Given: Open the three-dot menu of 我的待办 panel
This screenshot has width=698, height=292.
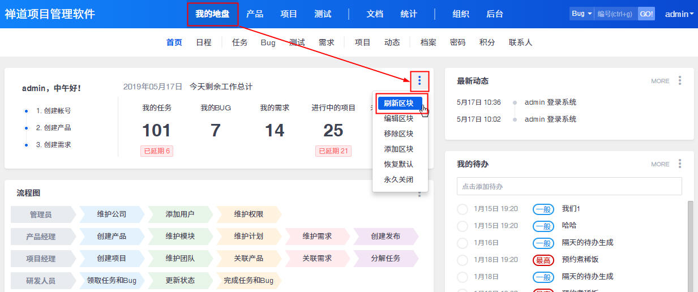Looking at the screenshot, I should (680, 164).
